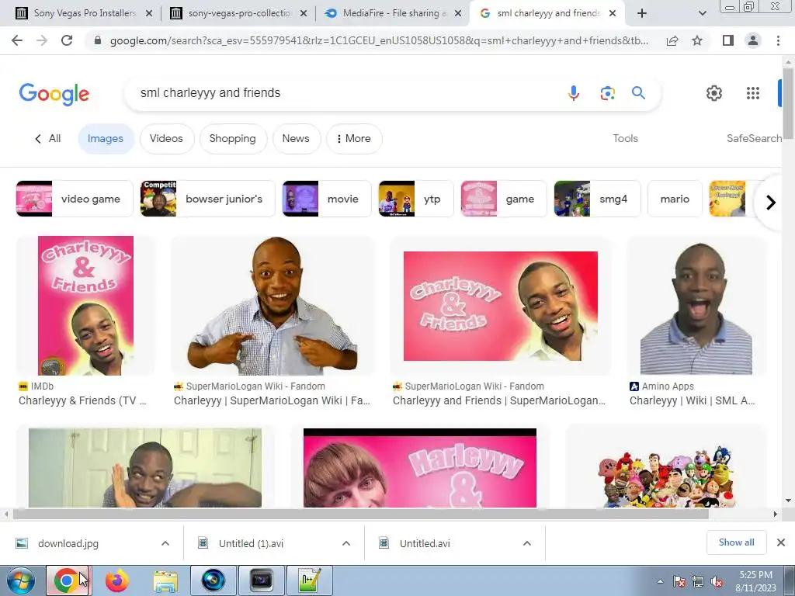795x596 pixels.
Task: Open downloaded file download.jpg
Action: 68,543
